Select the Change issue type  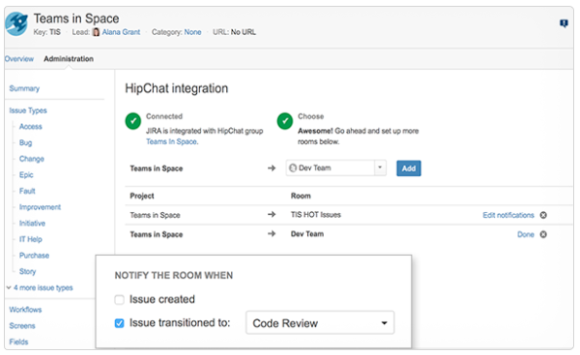point(32,159)
